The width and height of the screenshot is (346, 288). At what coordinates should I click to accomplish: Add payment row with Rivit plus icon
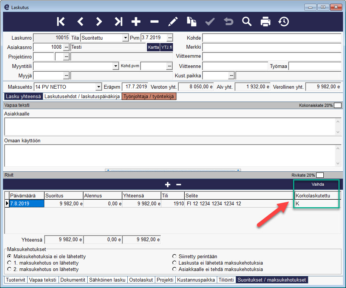(x=168, y=184)
